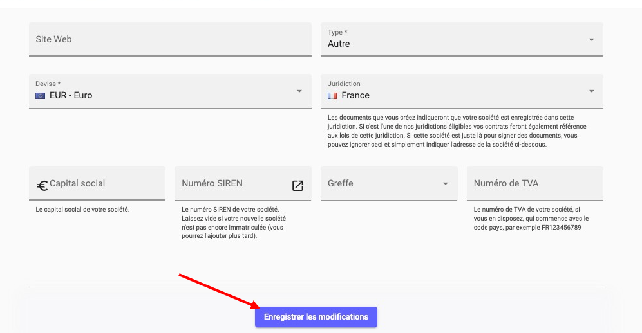Image resolution: width=642 pixels, height=333 pixels.
Task: Open the Devise currency dropdown arrow
Action: pos(299,91)
